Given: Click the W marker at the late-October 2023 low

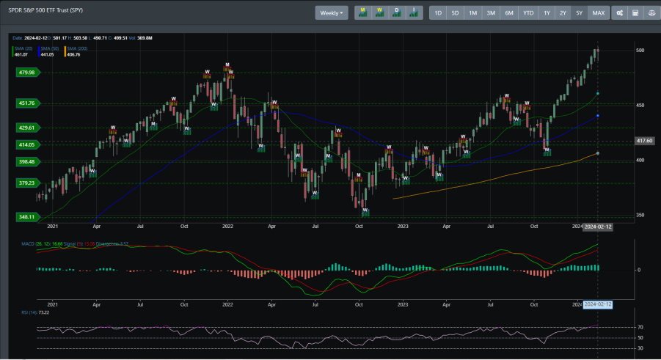Looking at the screenshot, I should [547, 150].
